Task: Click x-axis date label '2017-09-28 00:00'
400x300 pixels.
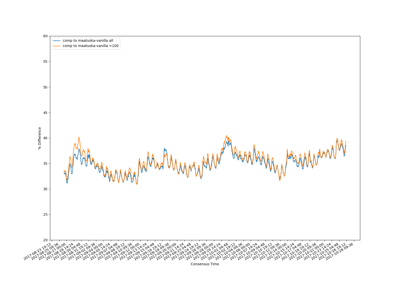Action: (200, 251)
